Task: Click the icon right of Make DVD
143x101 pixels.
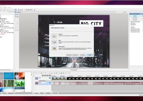Action: (x=35, y=10)
